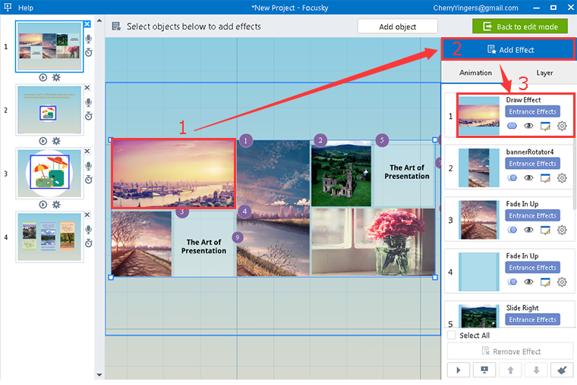Click Entrance Effects in animation row 4

[x=532, y=268]
